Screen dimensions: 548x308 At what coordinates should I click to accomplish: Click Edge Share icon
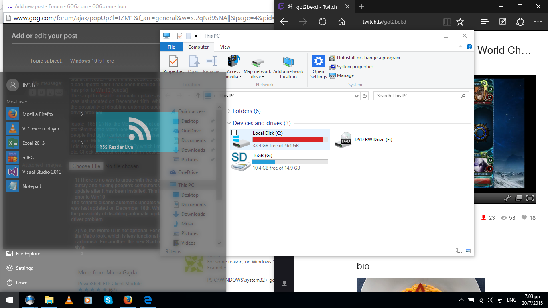[520, 22]
